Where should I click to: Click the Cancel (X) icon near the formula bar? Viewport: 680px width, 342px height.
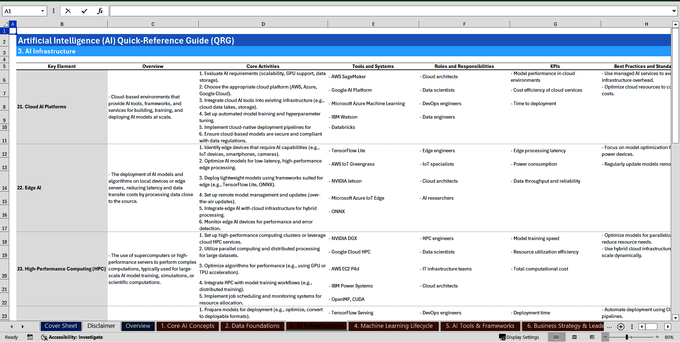(68, 11)
